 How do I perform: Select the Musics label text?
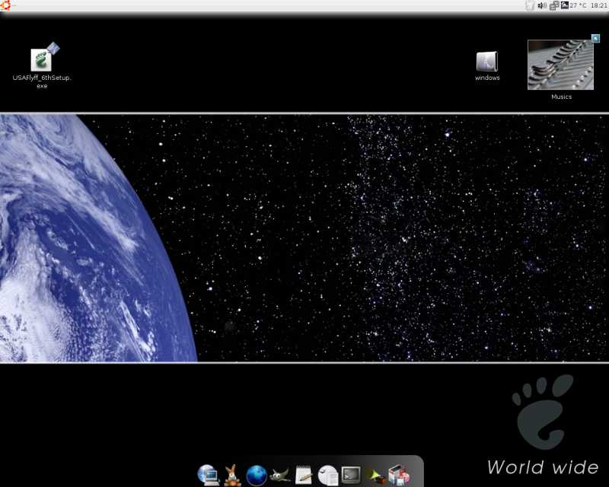click(561, 97)
